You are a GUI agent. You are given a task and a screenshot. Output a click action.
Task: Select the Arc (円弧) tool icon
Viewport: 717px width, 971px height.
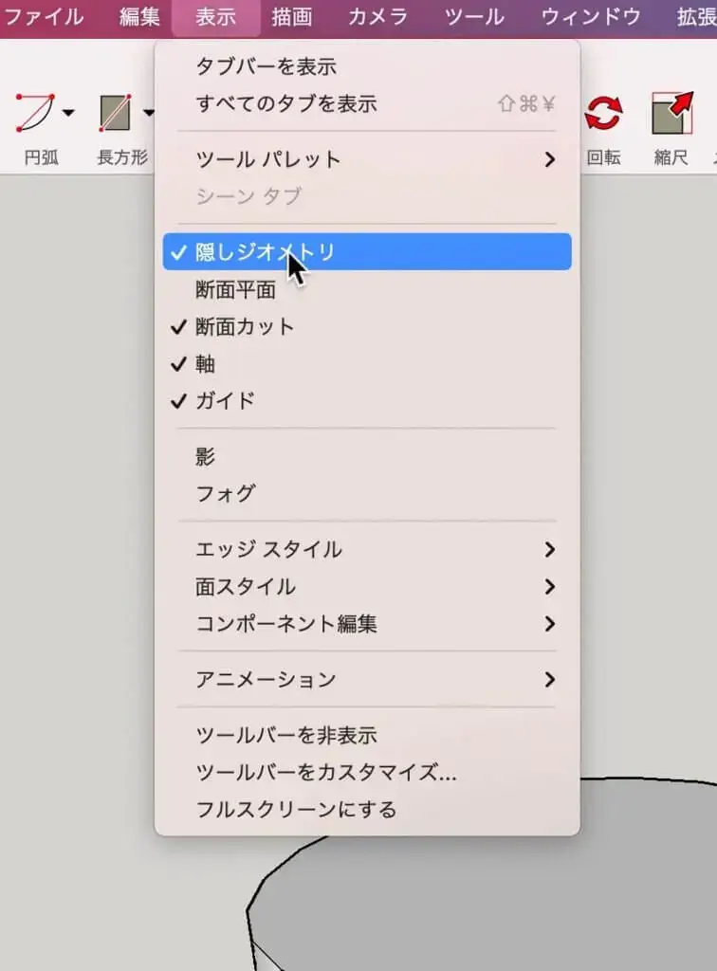point(35,113)
